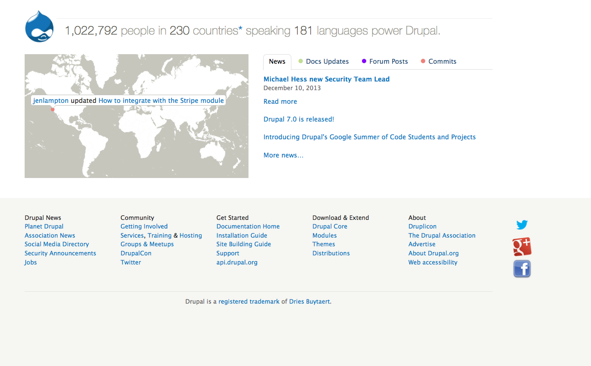The width and height of the screenshot is (591, 366).
Task: Open jenlampton's profile in the activity popup
Action: (x=51, y=100)
